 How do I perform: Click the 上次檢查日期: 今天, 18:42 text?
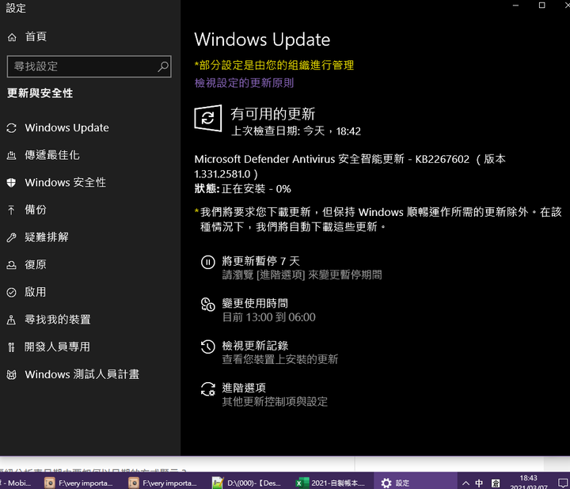(x=296, y=131)
